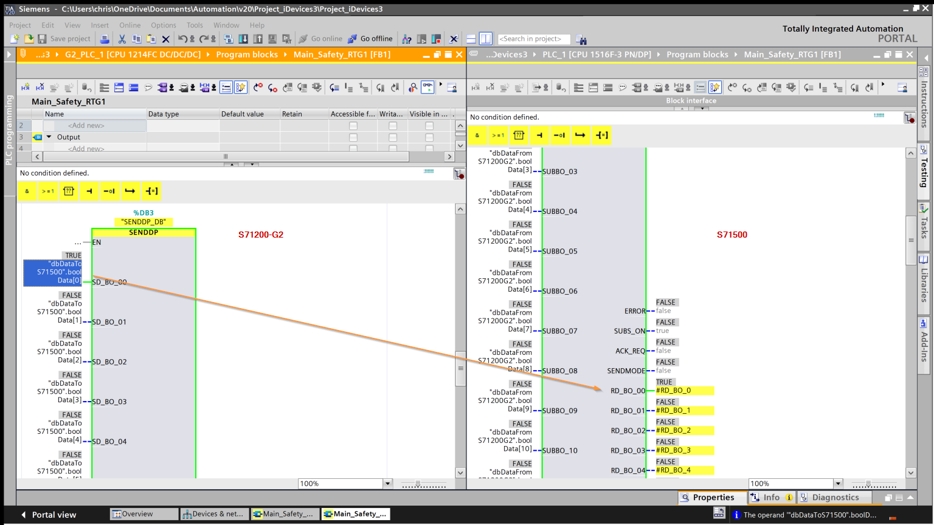The image size is (934, 525).
Task: Insert OR (>=1) box in left editor
Action: [x=47, y=191]
